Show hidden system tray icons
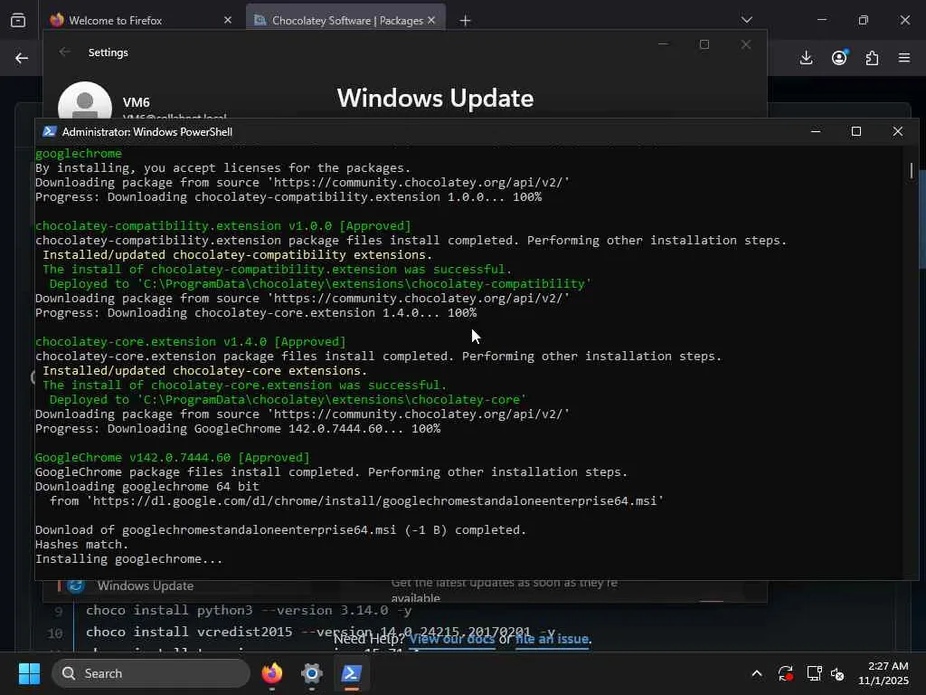The width and height of the screenshot is (926, 695). pos(757,673)
